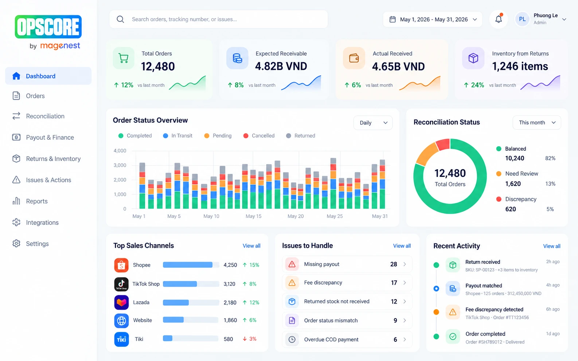Open the date range picker
578x361 pixels.
click(x=433, y=19)
